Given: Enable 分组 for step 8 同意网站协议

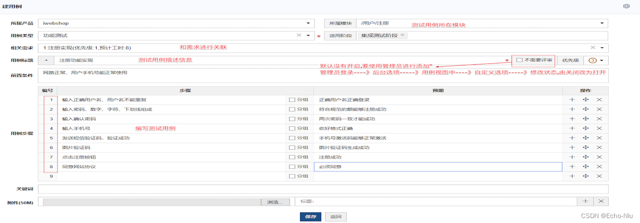Looking at the screenshot, I should pos(292,167).
